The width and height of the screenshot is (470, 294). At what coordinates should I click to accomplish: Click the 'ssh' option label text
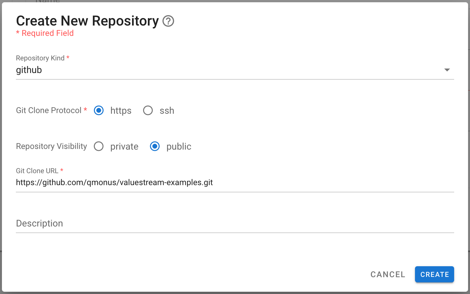pyautogui.click(x=167, y=111)
